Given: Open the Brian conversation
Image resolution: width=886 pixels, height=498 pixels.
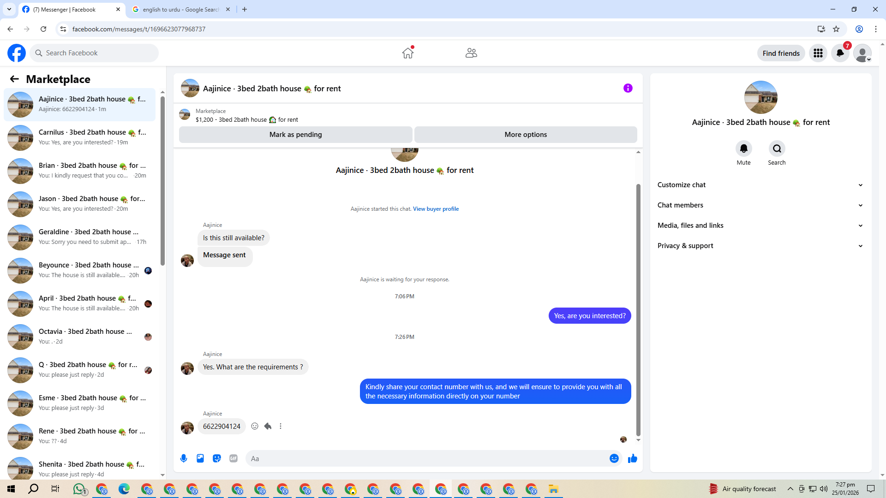Looking at the screenshot, I should pos(79,171).
